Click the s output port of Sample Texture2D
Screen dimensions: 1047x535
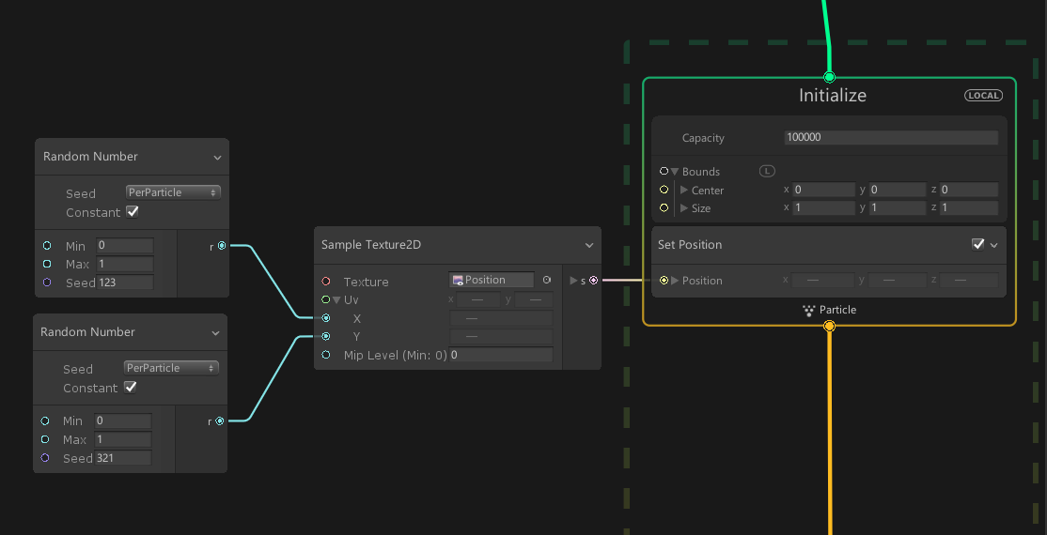click(593, 280)
